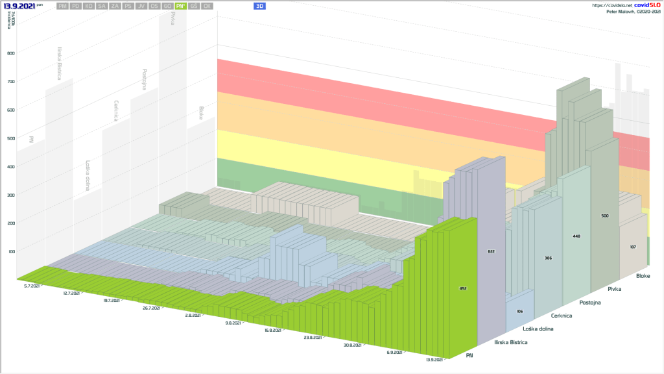Switch to the PD region tab

point(77,6)
